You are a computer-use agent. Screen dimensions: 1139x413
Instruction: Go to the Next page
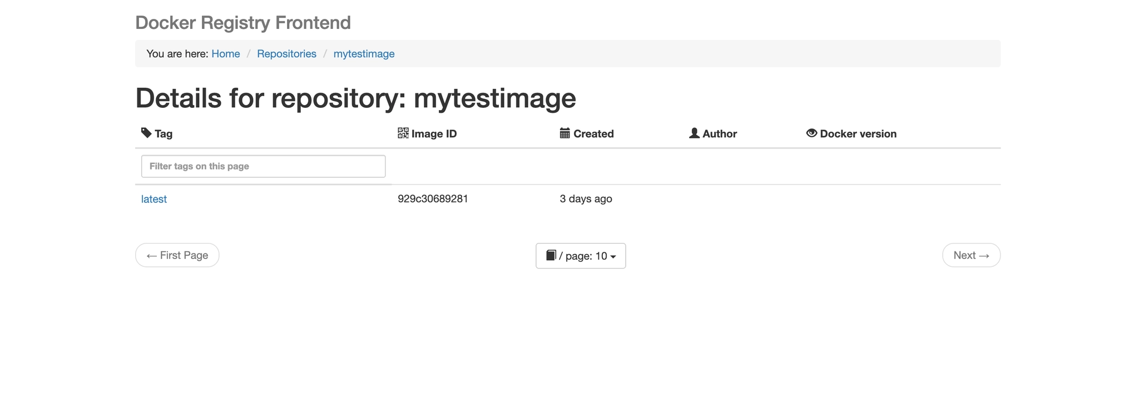971,255
